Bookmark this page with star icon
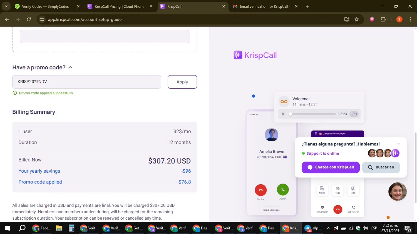Image resolution: width=417 pixels, height=234 pixels. (357, 19)
